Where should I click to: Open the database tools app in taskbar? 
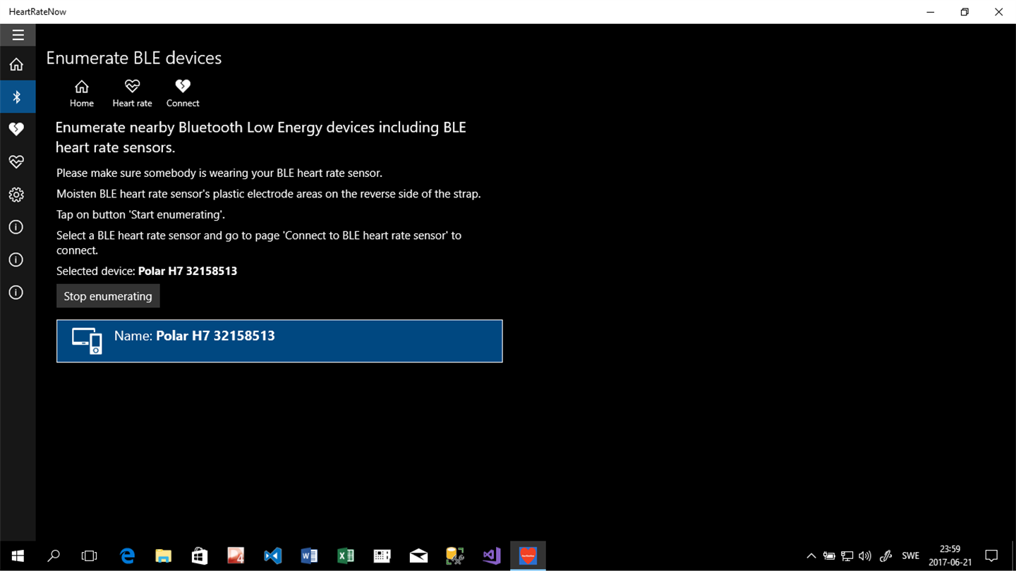point(455,556)
